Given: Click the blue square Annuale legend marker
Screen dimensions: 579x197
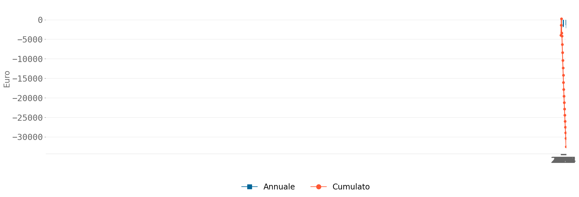Looking at the screenshot, I should pyautogui.click(x=250, y=187).
